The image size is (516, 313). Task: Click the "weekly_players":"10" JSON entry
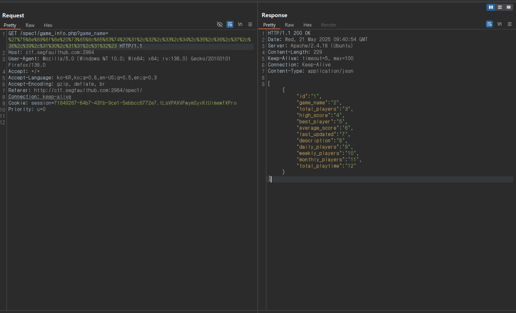(x=328, y=153)
